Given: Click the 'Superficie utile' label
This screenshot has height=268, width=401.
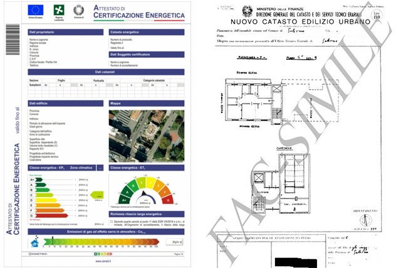Looking at the screenshot, I should [x=37, y=139].
